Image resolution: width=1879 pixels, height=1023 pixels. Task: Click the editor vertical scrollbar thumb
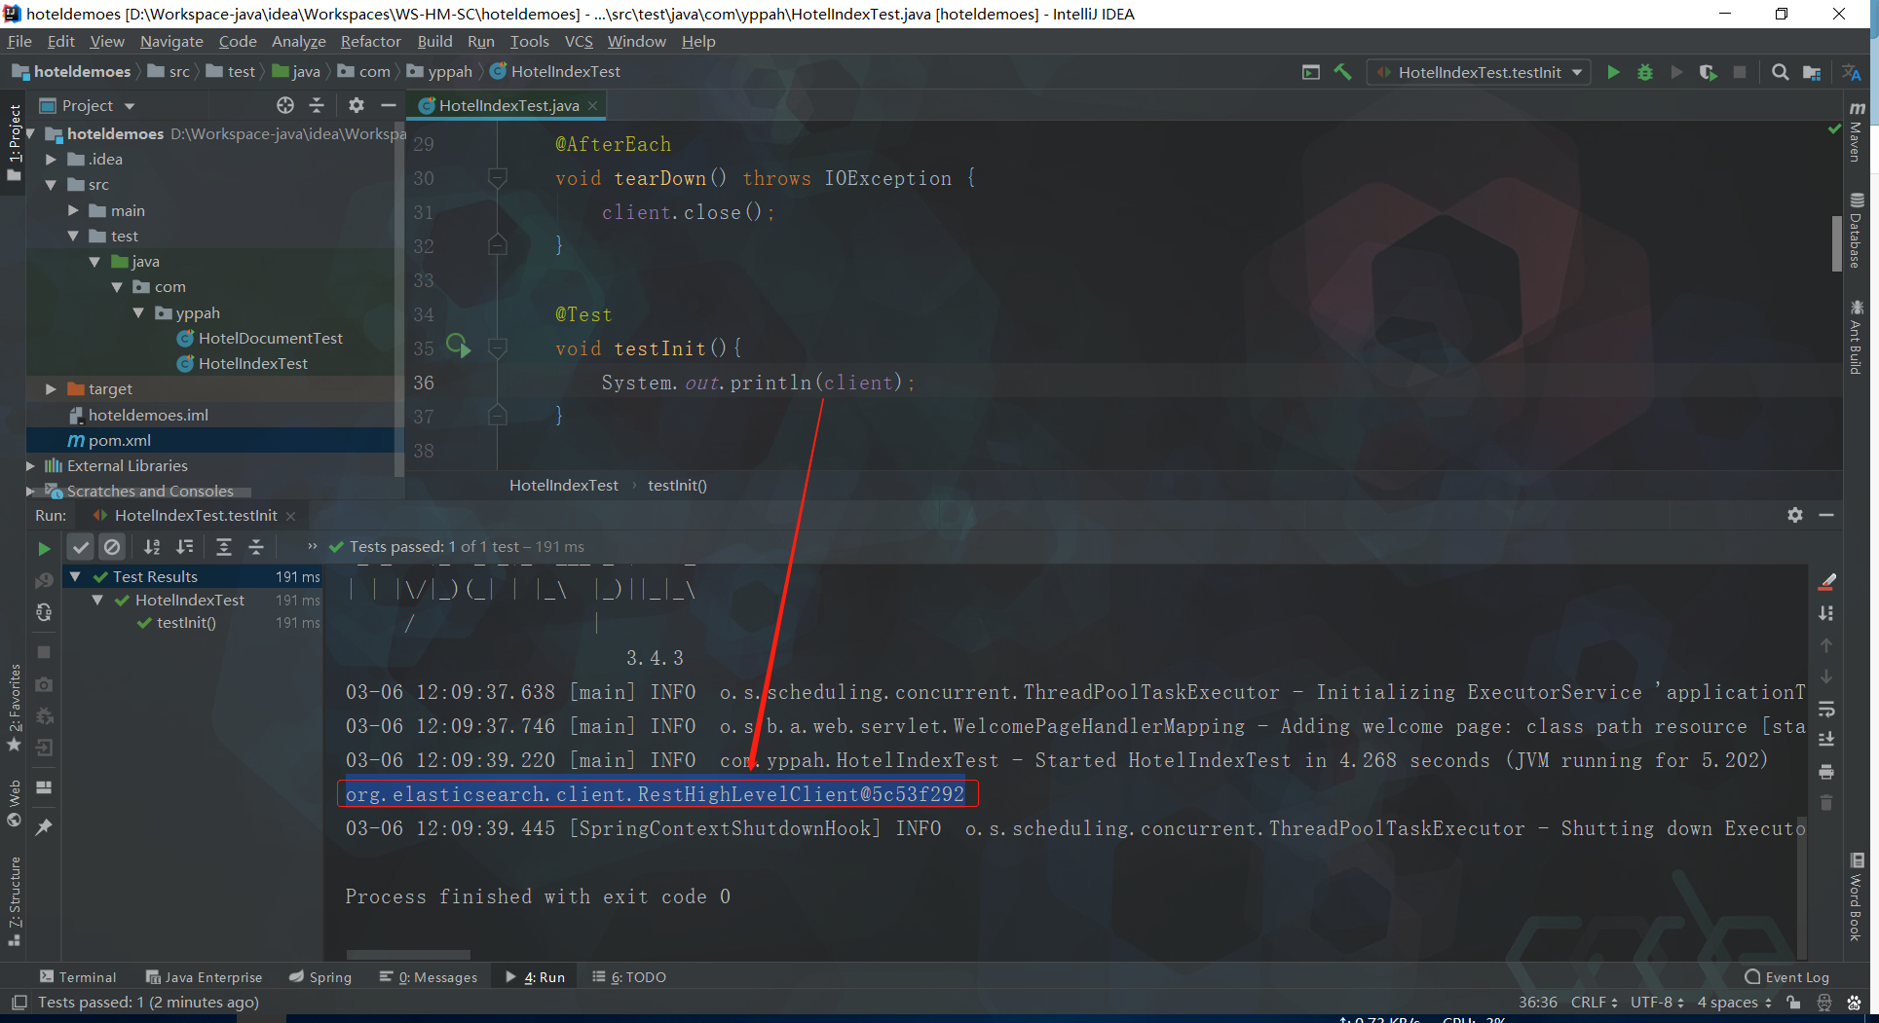(x=1836, y=242)
